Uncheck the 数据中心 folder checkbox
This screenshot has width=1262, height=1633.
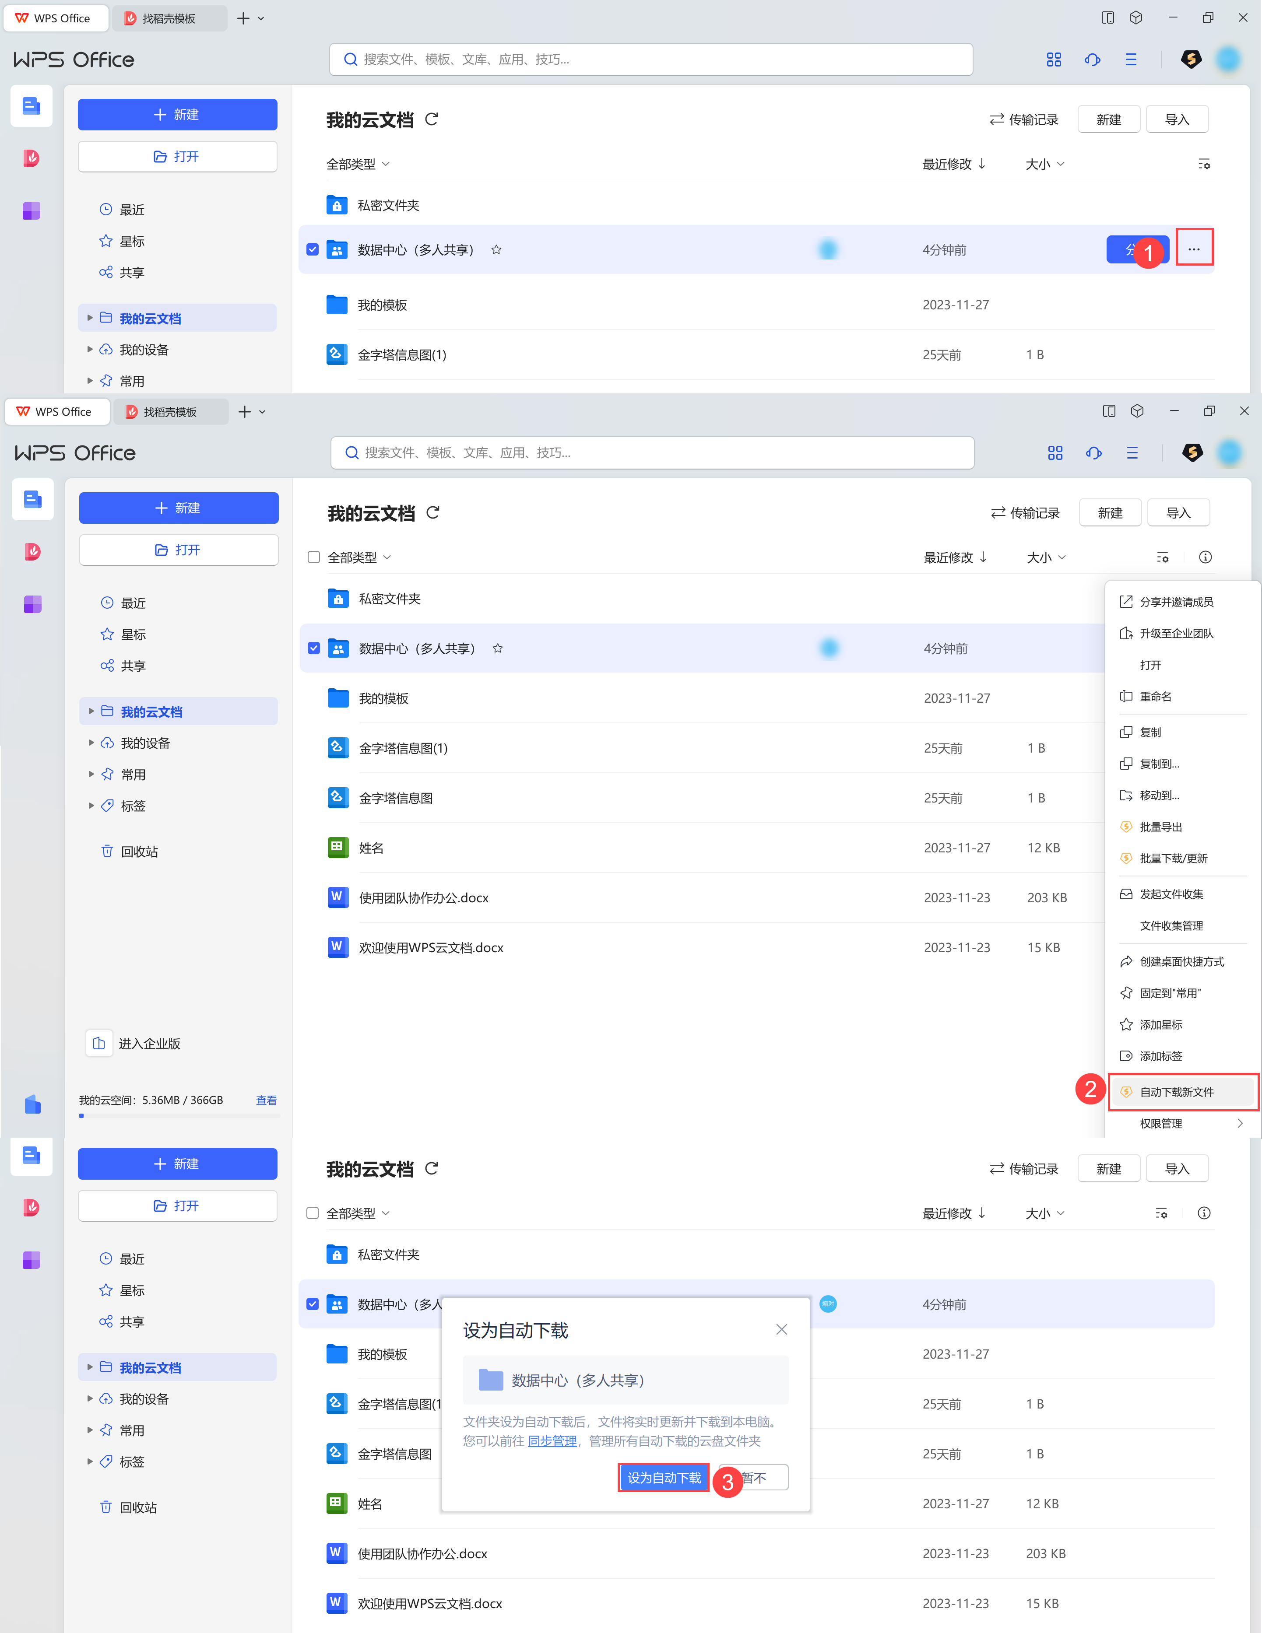pyautogui.click(x=313, y=250)
